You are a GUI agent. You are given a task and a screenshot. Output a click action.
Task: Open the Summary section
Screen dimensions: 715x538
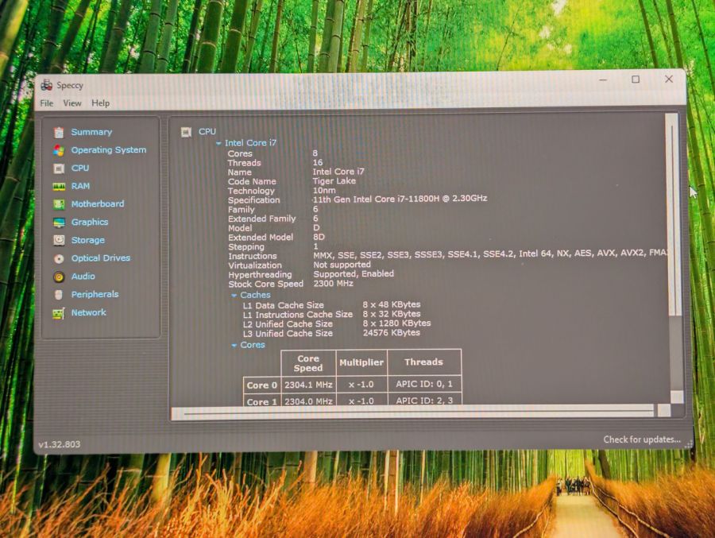91,132
